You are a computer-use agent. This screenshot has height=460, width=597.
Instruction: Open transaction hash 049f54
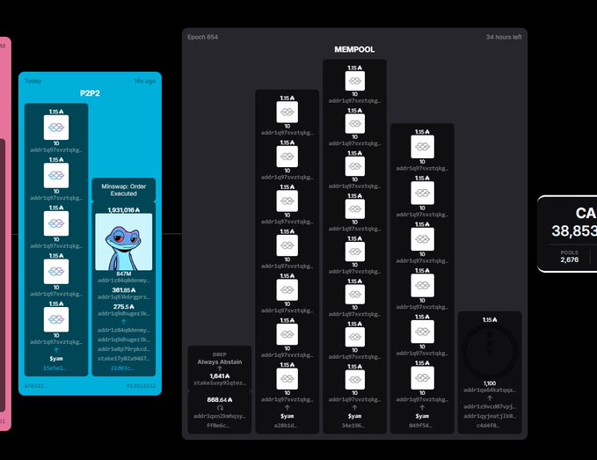(x=421, y=426)
